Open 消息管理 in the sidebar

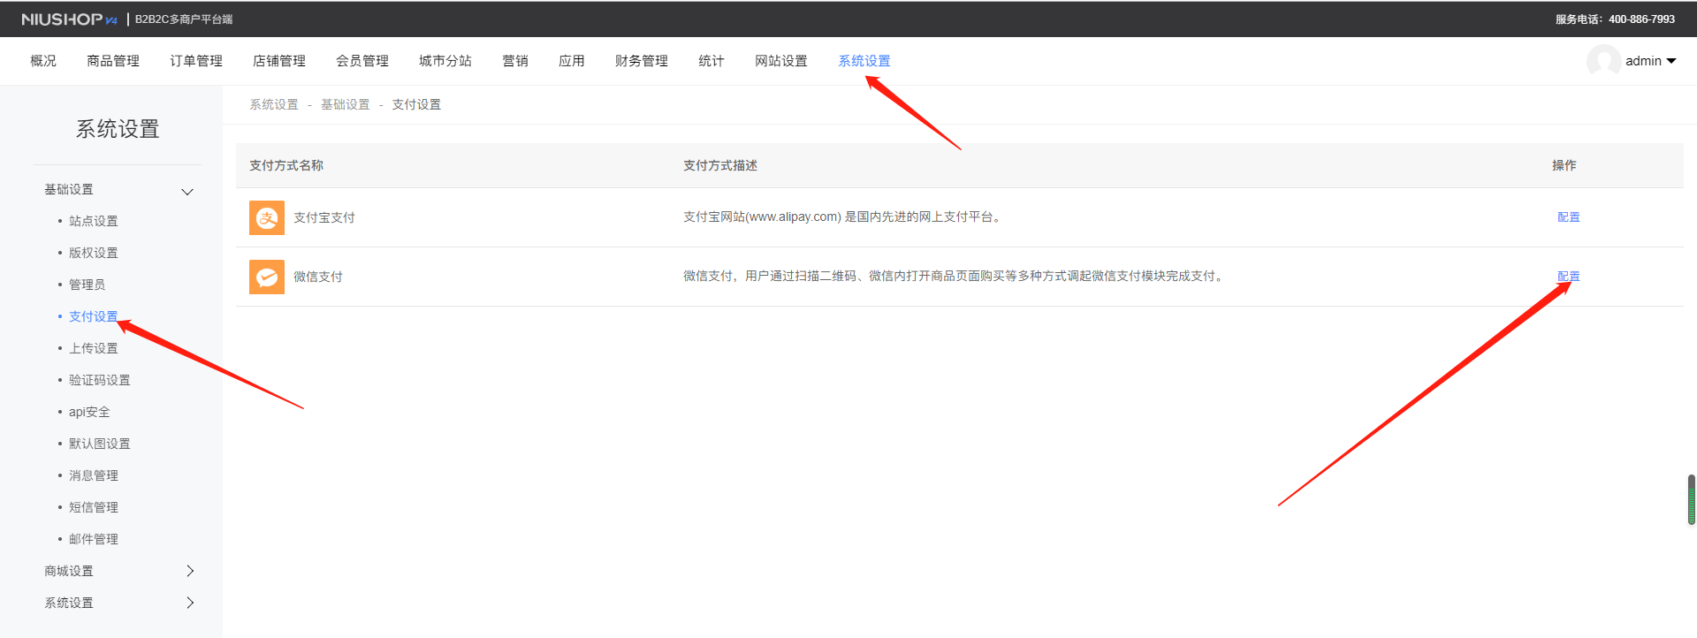pyautogui.click(x=94, y=475)
